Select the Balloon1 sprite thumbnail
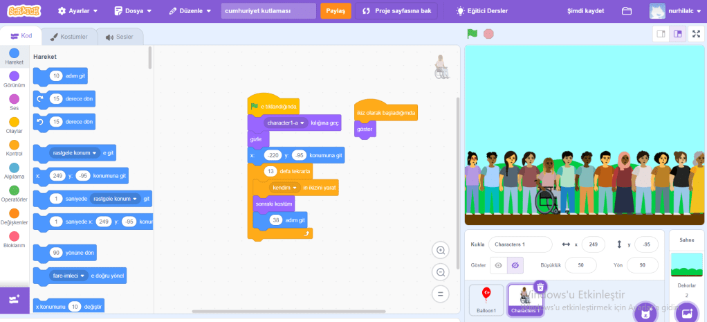The image size is (707, 322). pyautogui.click(x=486, y=299)
